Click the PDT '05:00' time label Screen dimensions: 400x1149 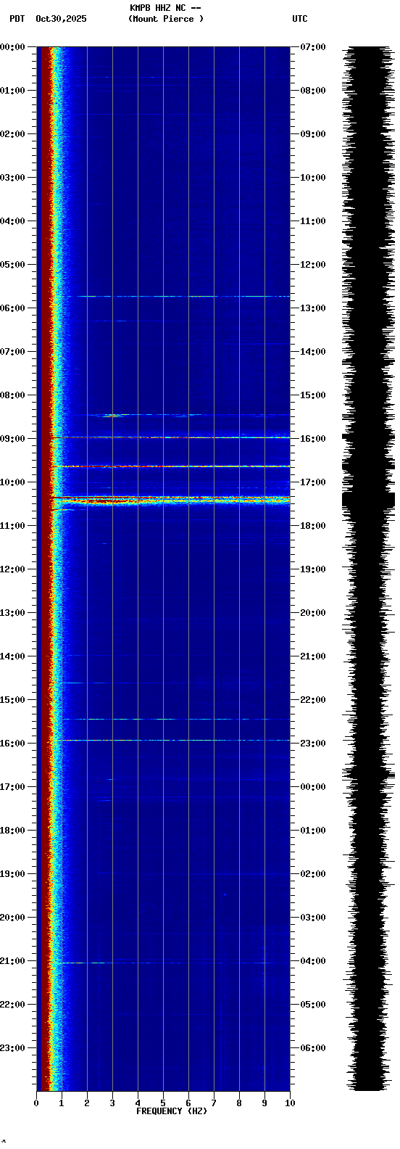coord(12,265)
